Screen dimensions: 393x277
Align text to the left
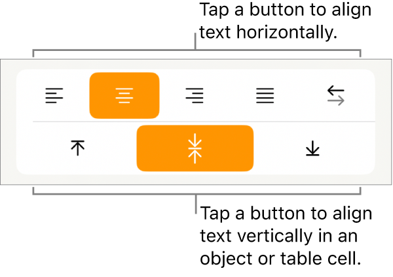pos(54,96)
